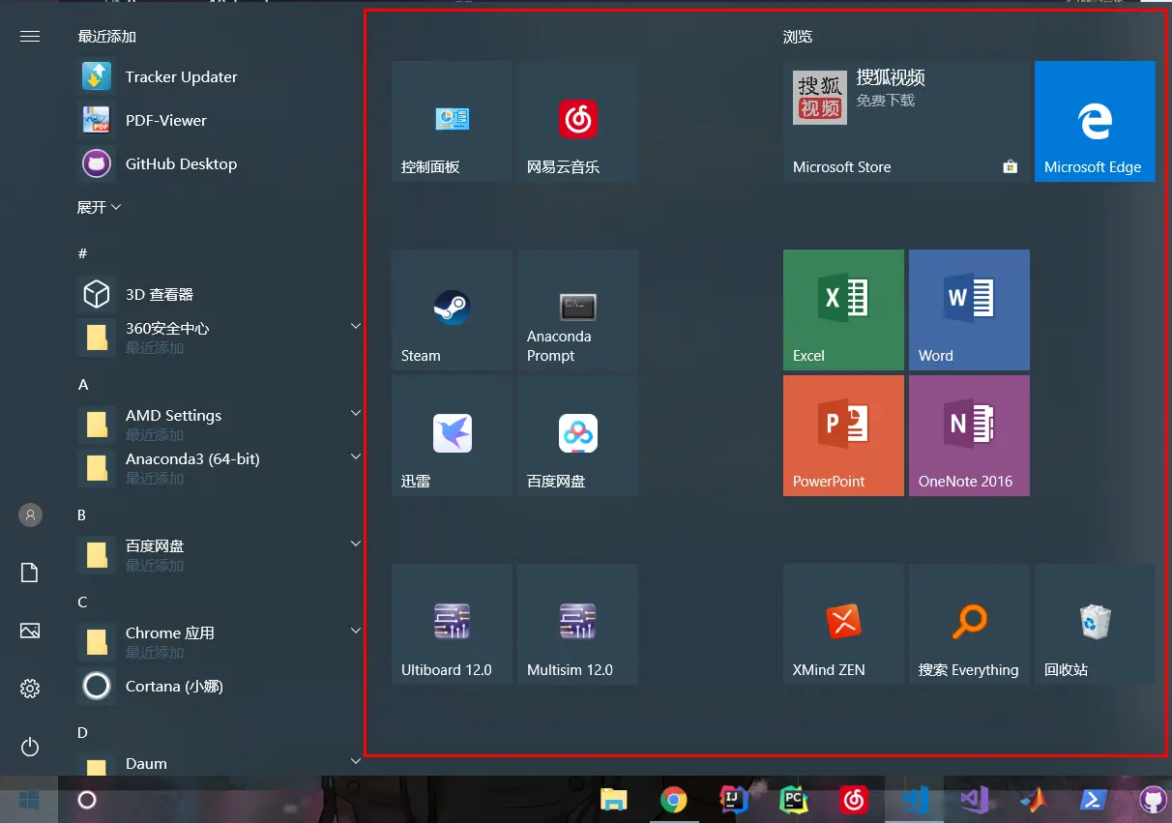Click the Cortana circle on the taskbar
The image size is (1172, 823).
(x=87, y=800)
